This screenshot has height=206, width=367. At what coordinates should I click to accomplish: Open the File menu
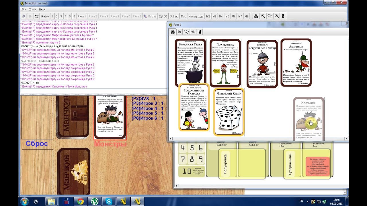point(24,9)
